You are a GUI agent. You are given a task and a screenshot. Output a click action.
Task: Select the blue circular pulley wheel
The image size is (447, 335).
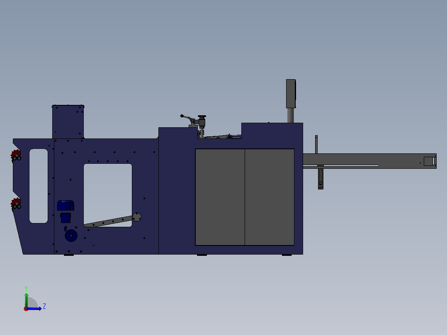point(71,235)
